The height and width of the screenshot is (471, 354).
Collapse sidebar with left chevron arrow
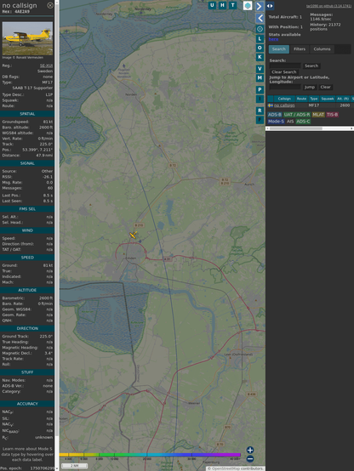[x=260, y=18]
